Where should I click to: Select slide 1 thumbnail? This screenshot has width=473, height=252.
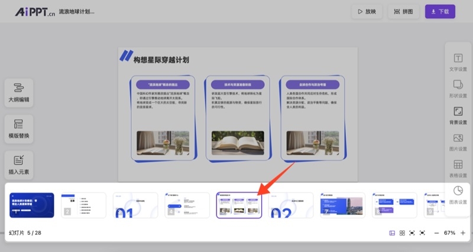tap(32, 205)
